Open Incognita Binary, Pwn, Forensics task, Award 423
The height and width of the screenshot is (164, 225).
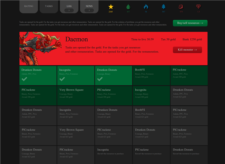pyautogui.click(x=76, y=116)
